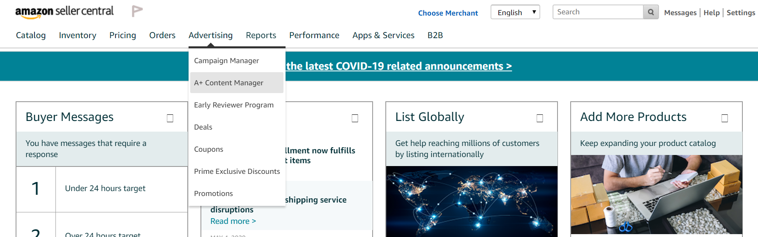
Task: Open the Help link
Action: point(712,13)
